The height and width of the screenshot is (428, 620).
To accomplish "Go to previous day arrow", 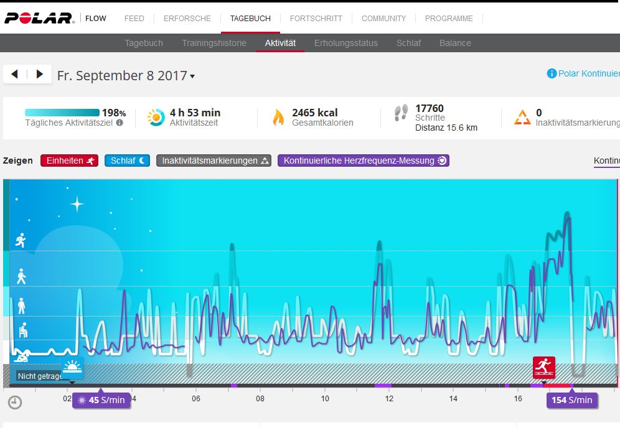I will pyautogui.click(x=14, y=75).
